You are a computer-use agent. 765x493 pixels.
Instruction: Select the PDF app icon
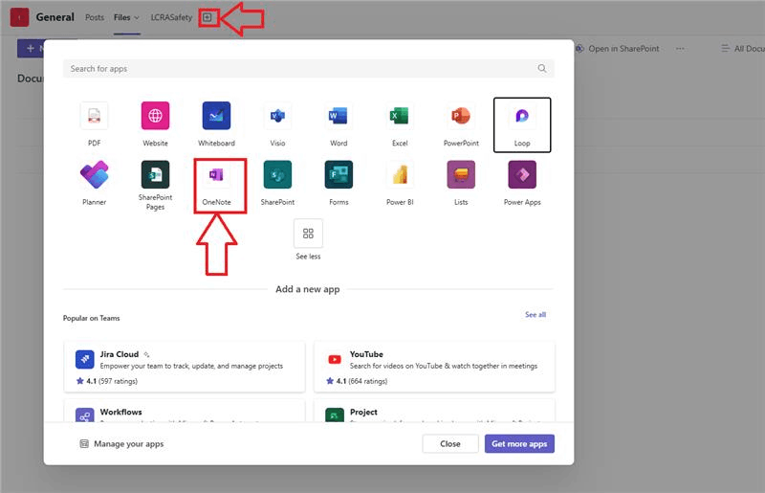tap(94, 116)
